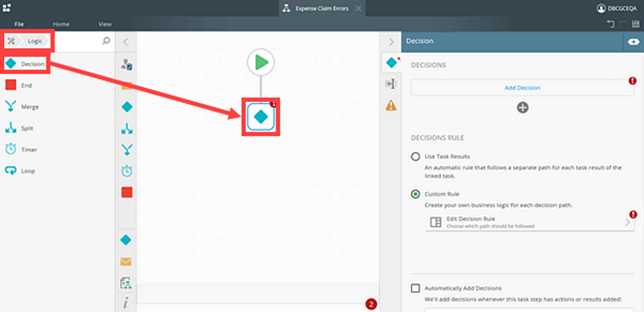Viewport: 644px width, 312px height.
Task: Enable the Automatically Add Decisions checkbox
Action: coord(415,288)
